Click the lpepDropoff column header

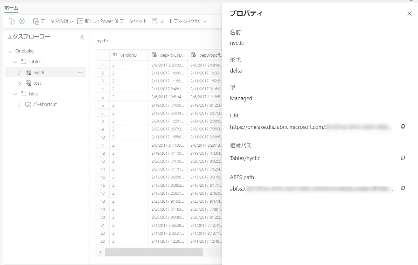(x=205, y=55)
